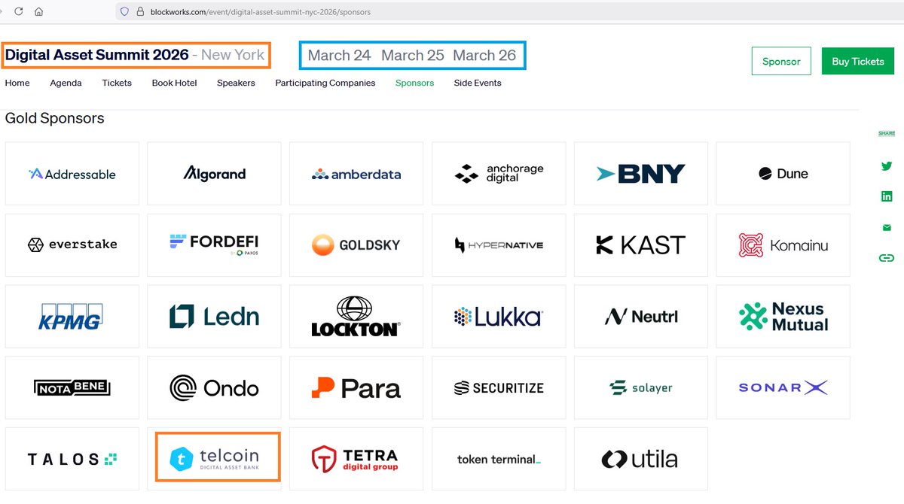Reload the page with the refresh icon

coord(18,11)
